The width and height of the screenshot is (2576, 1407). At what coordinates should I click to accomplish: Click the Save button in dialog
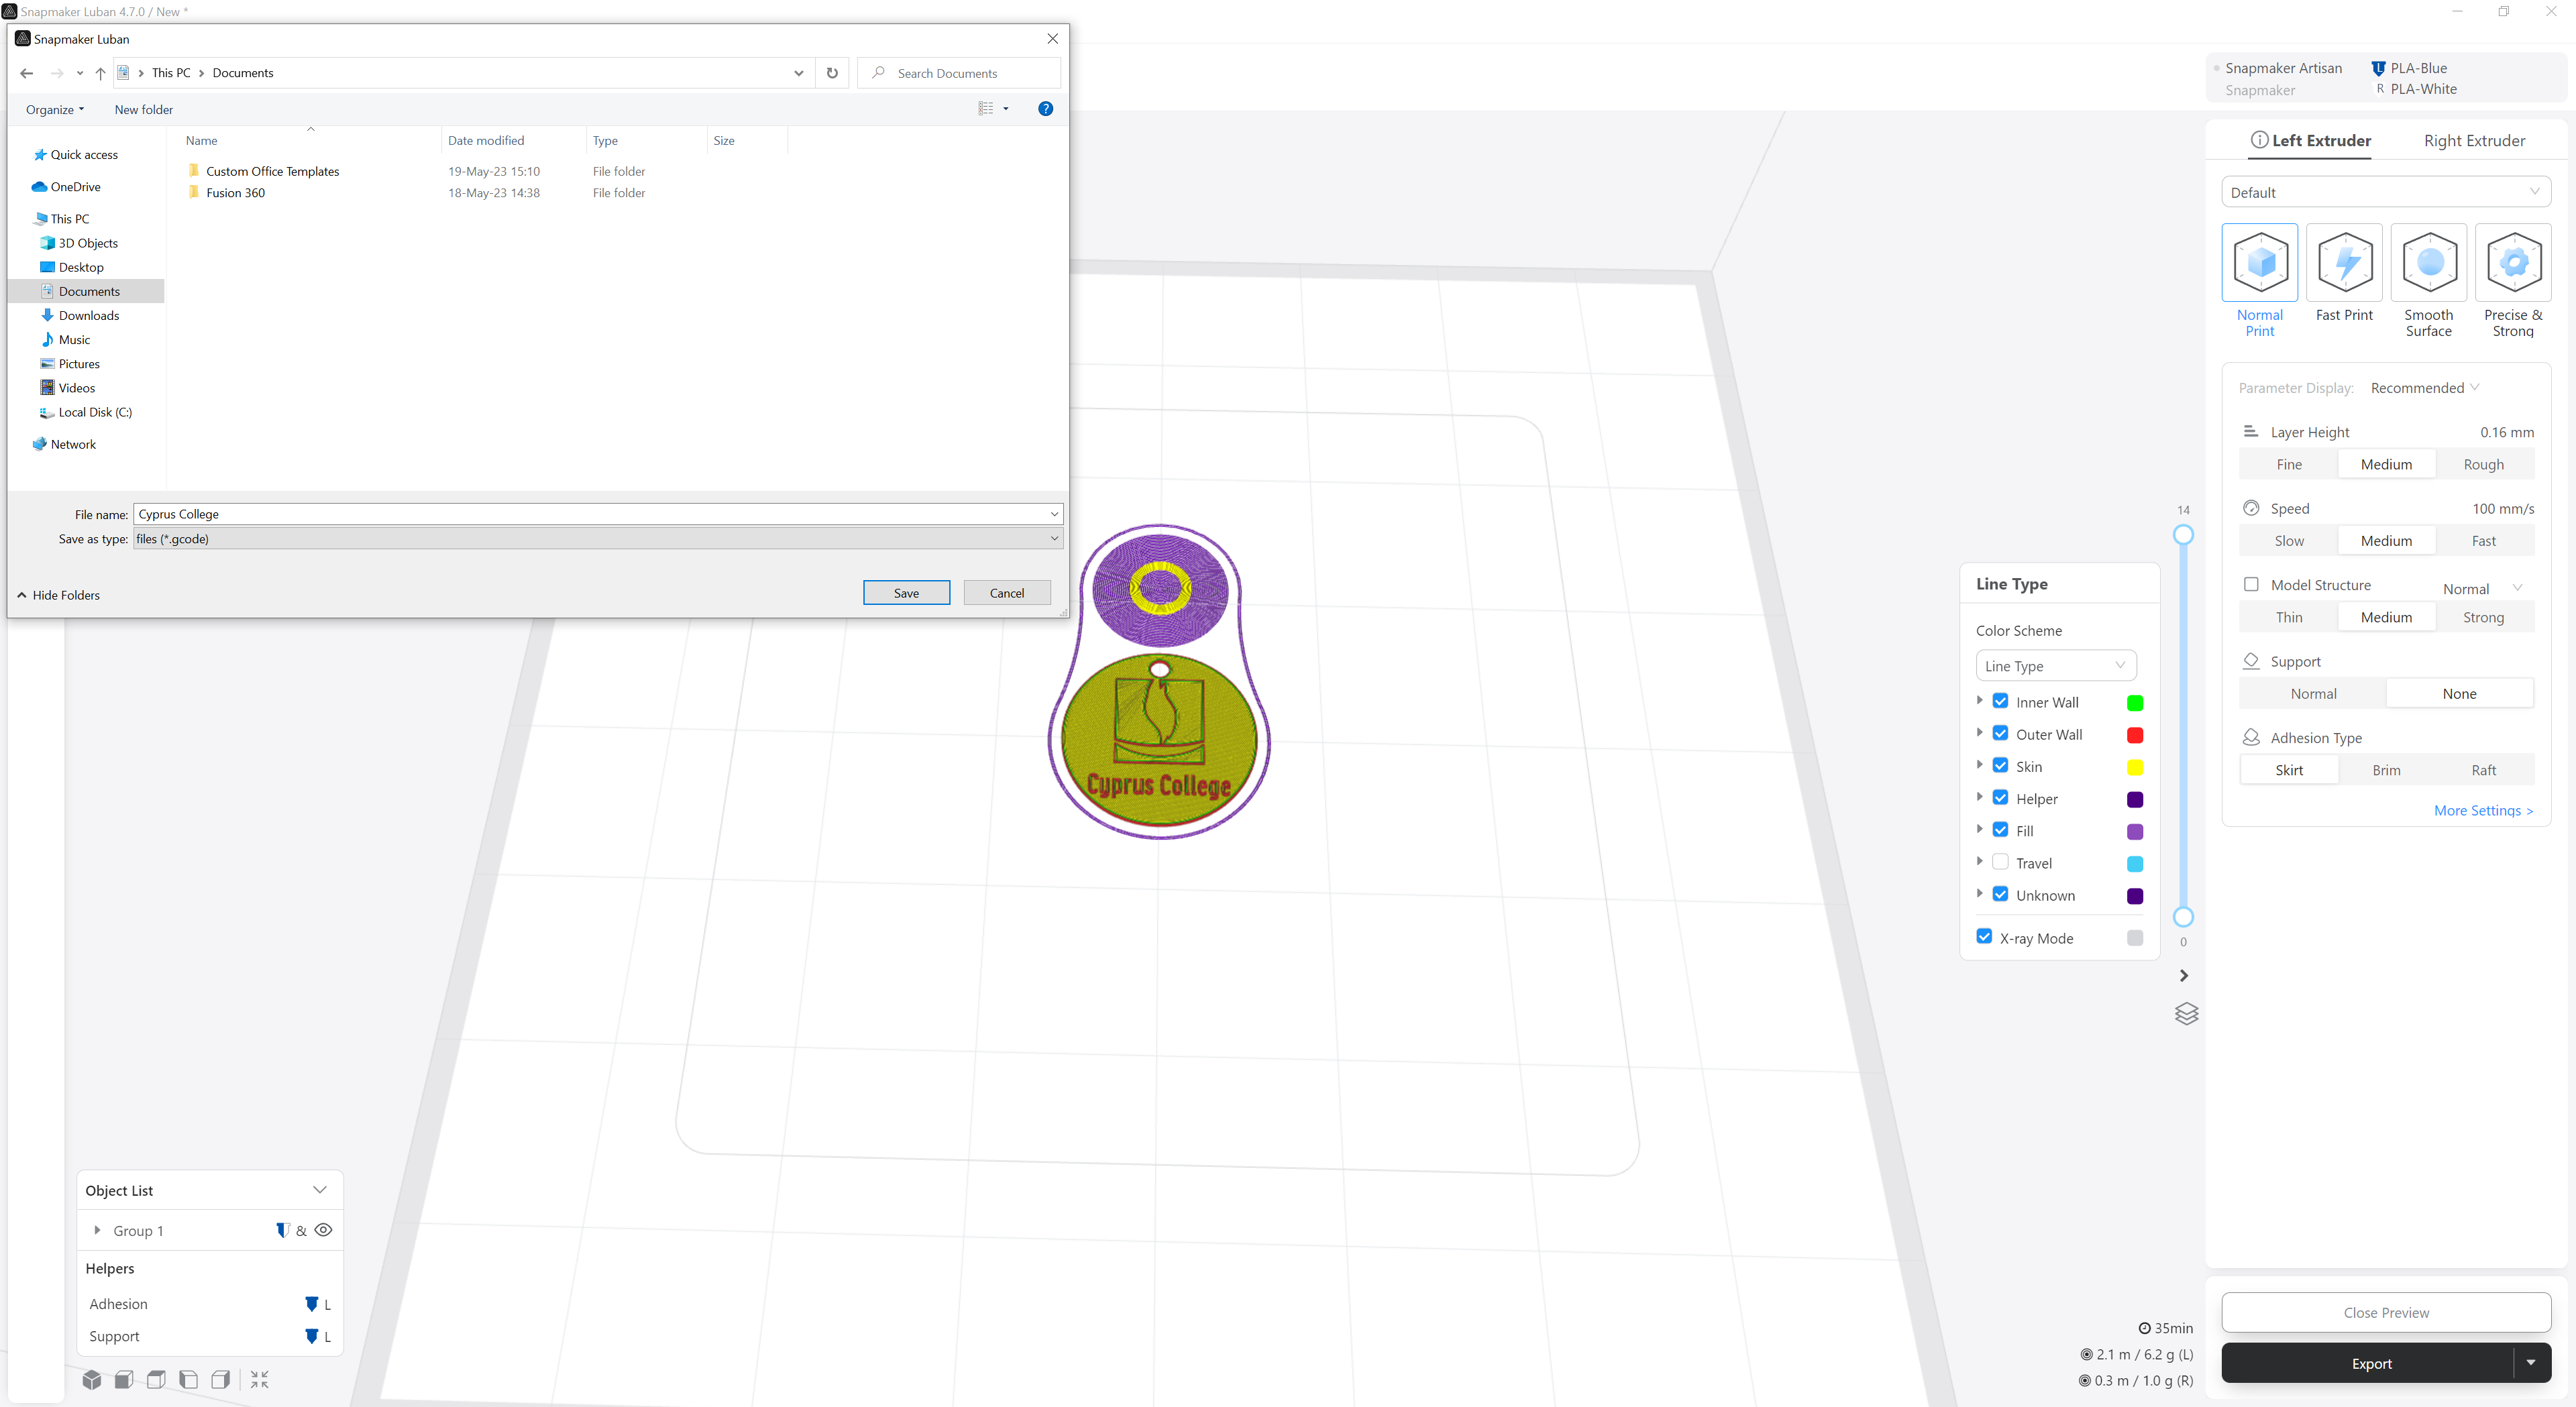906,593
